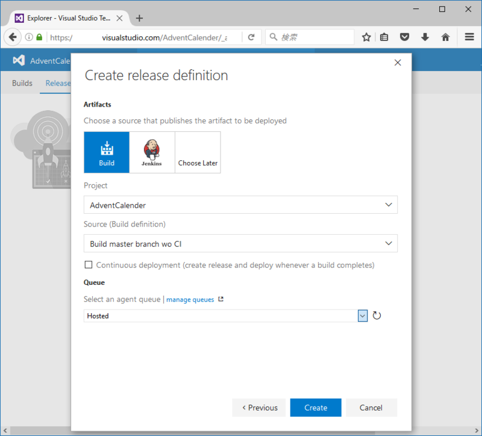The height and width of the screenshot is (436, 482).
Task: Click the Create button
Action: tap(316, 408)
